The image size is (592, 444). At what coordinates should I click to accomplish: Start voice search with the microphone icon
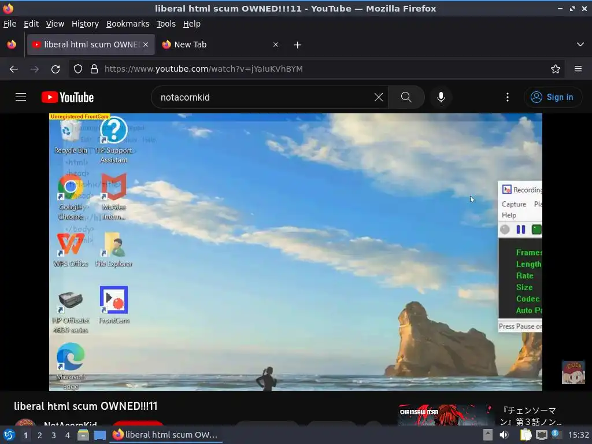tap(441, 97)
